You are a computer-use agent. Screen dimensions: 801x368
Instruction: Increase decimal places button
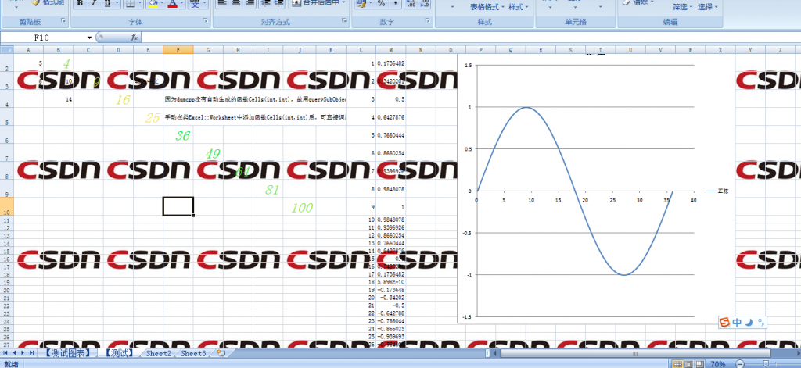(411, 4)
